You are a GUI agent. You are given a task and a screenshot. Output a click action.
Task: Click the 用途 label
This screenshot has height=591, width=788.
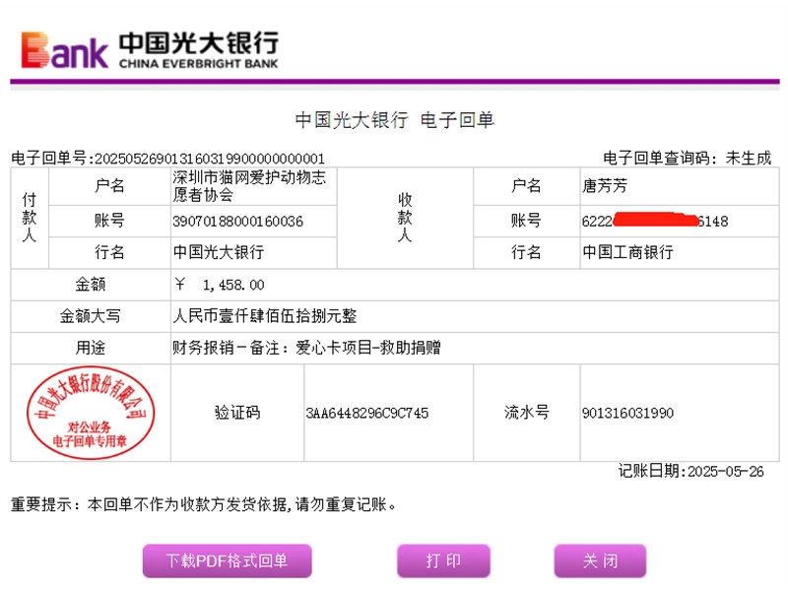tap(91, 348)
